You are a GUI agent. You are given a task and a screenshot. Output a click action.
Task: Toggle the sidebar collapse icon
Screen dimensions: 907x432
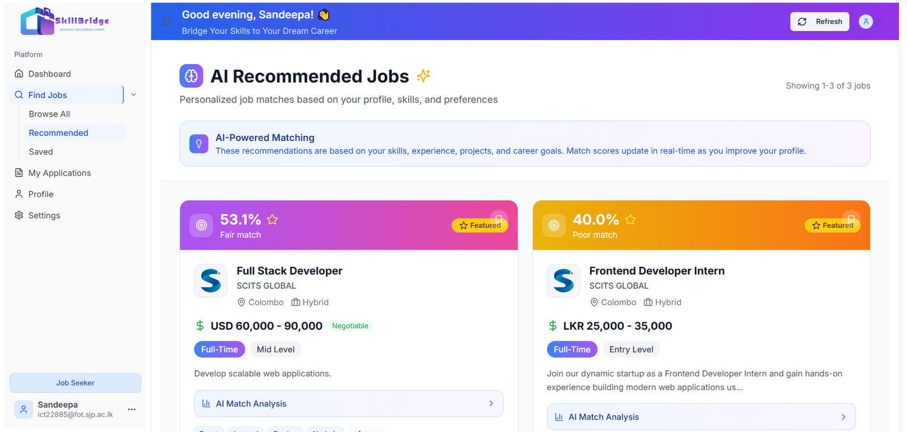tap(167, 22)
